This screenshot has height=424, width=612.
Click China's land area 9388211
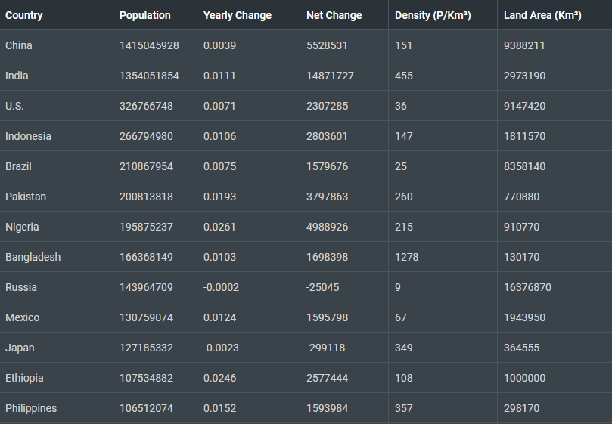(x=524, y=45)
